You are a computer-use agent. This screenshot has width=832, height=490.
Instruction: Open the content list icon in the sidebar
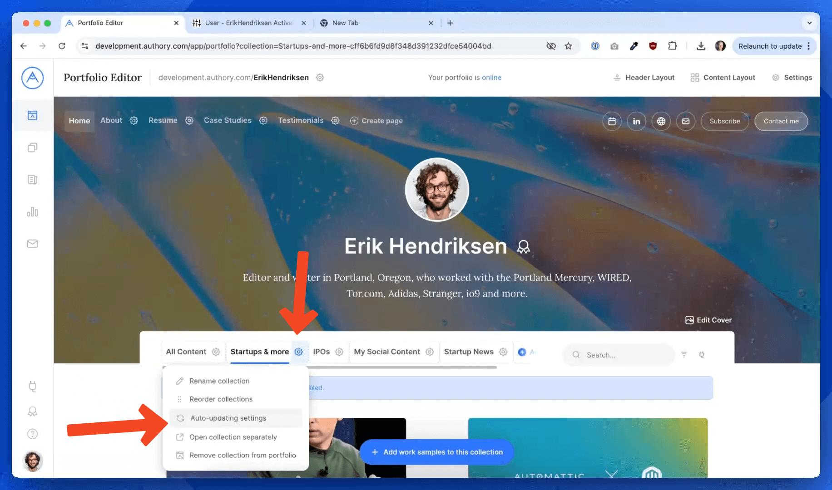[x=32, y=180]
